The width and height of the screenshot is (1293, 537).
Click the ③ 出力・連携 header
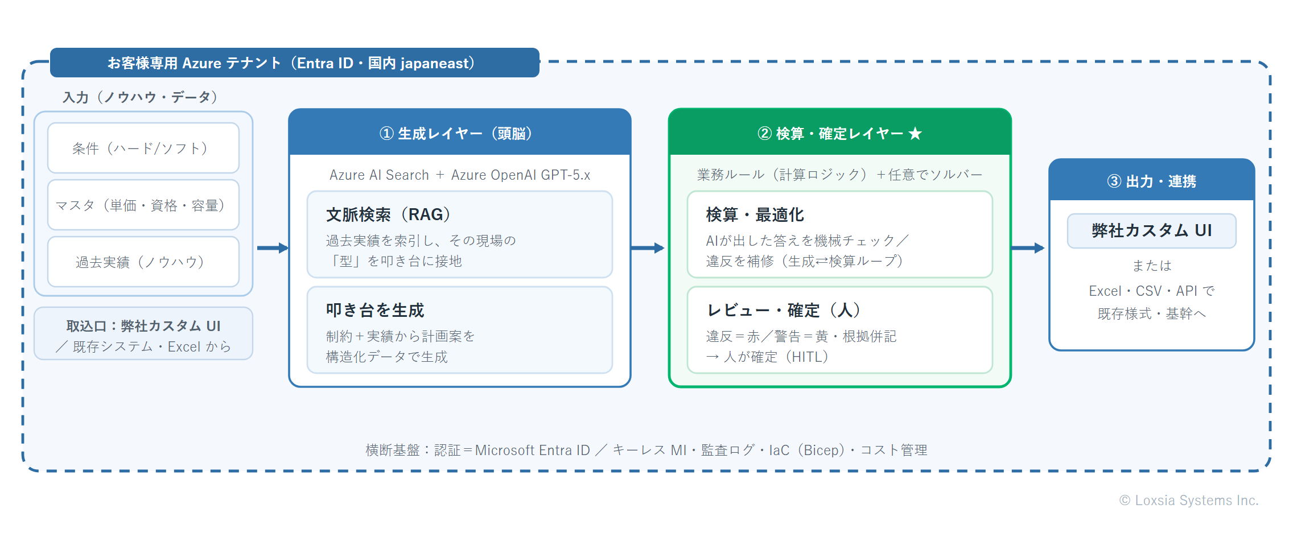[x=1152, y=180]
